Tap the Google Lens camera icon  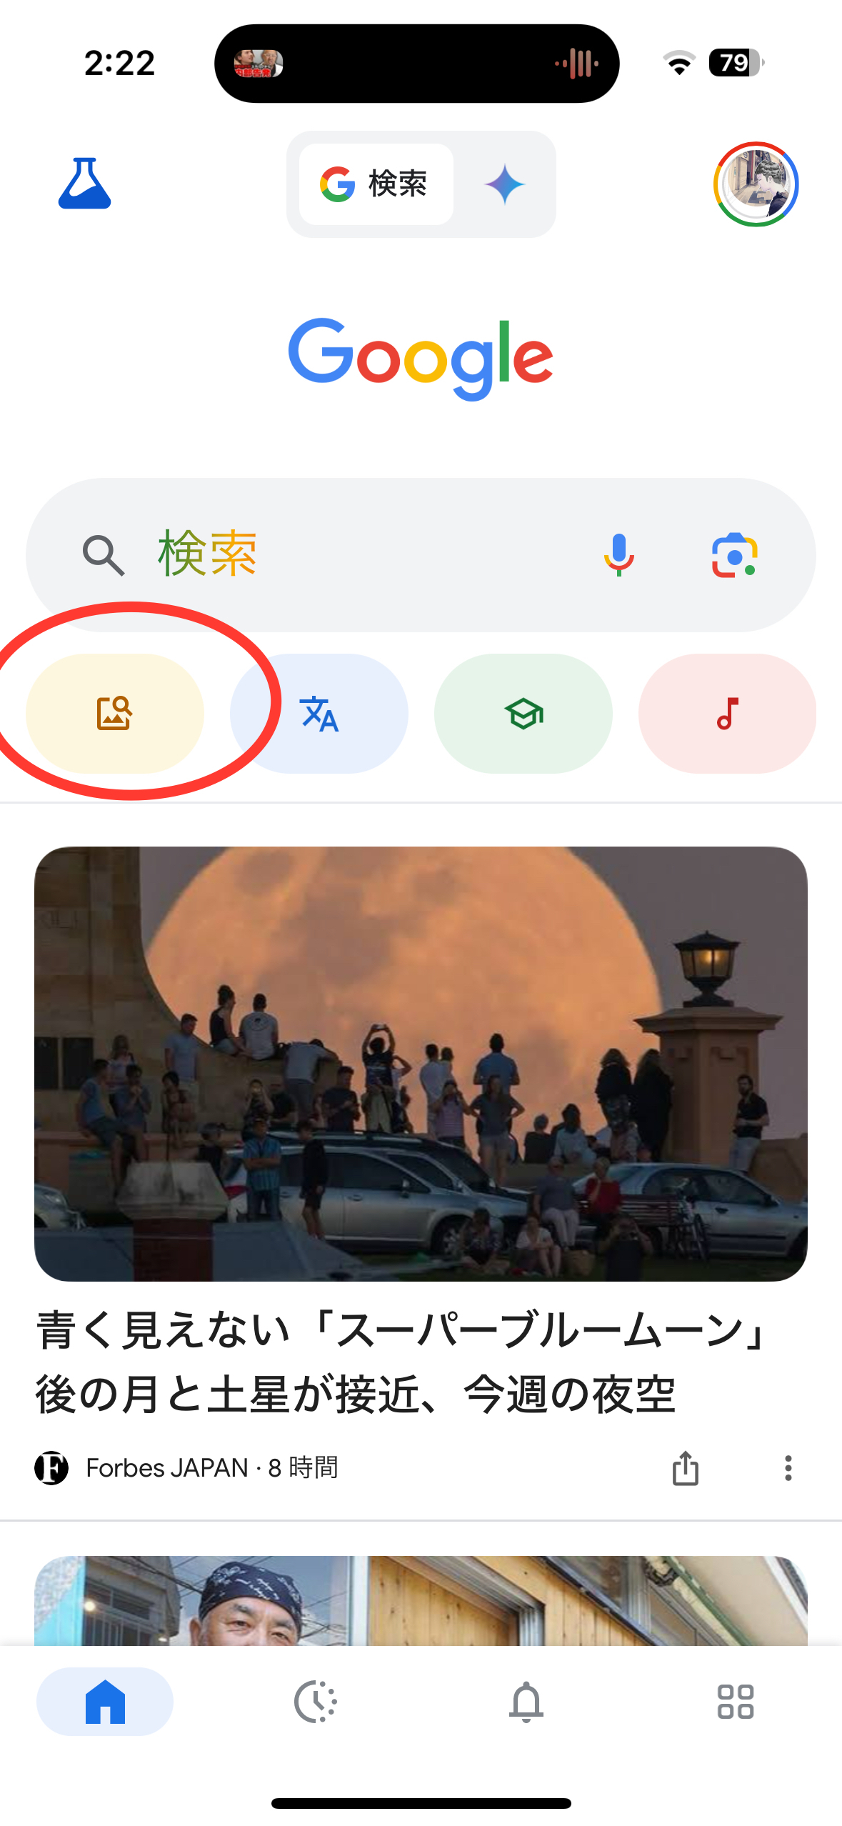(x=734, y=555)
